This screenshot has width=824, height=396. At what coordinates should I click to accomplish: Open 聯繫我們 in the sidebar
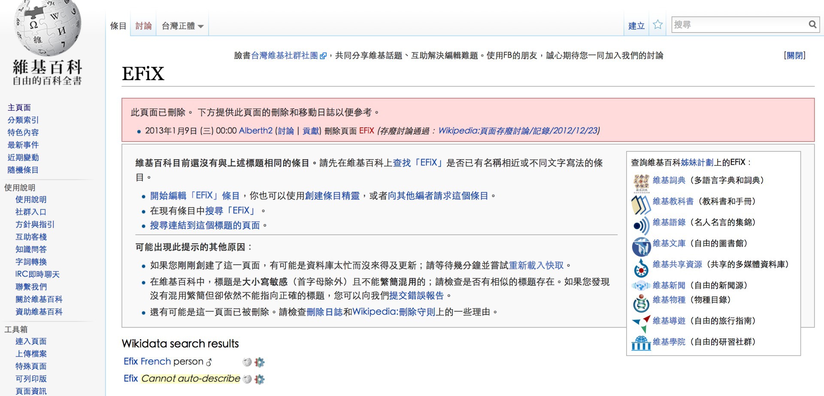click(x=31, y=286)
